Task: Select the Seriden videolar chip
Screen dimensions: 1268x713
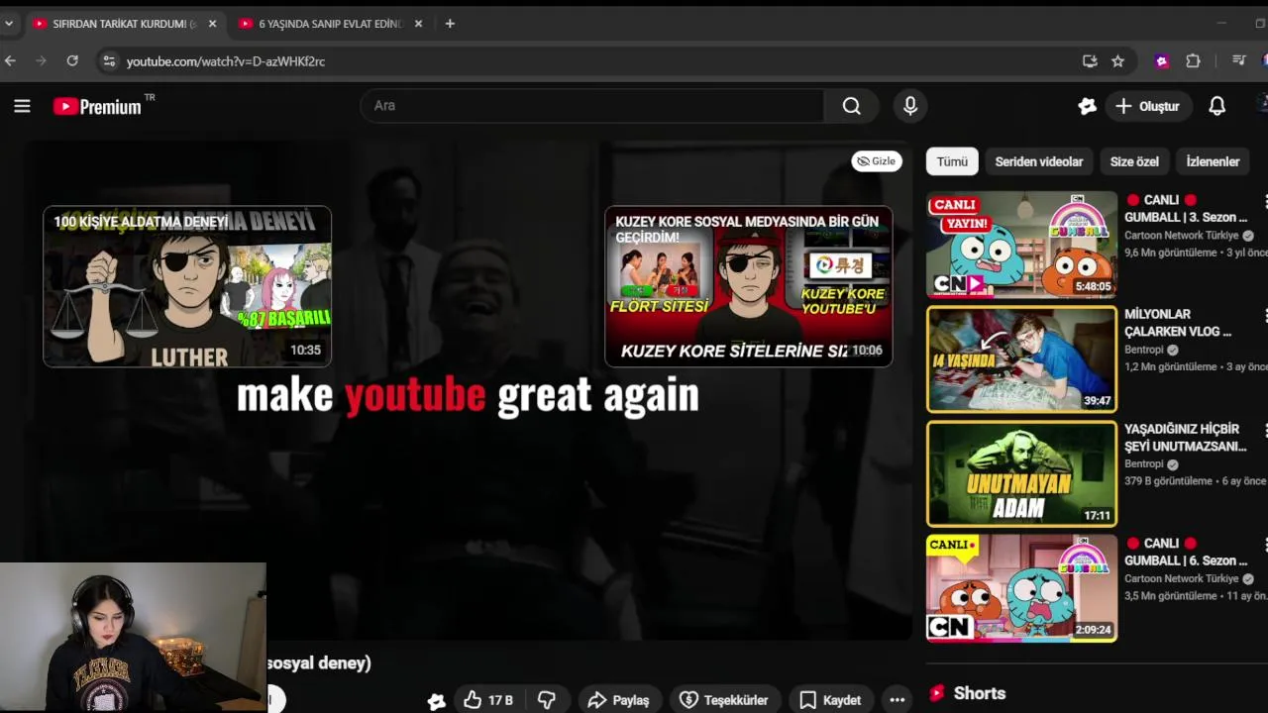Action: 1038,161
